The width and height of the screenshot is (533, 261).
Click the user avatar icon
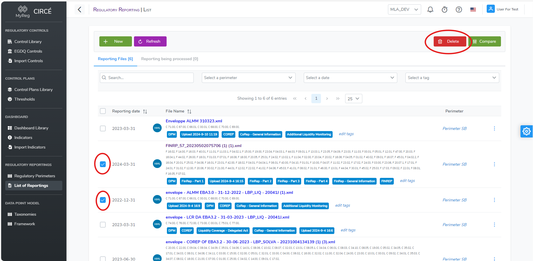click(x=490, y=9)
